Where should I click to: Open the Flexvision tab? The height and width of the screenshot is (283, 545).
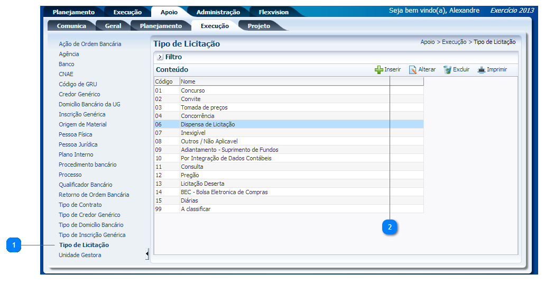(273, 12)
